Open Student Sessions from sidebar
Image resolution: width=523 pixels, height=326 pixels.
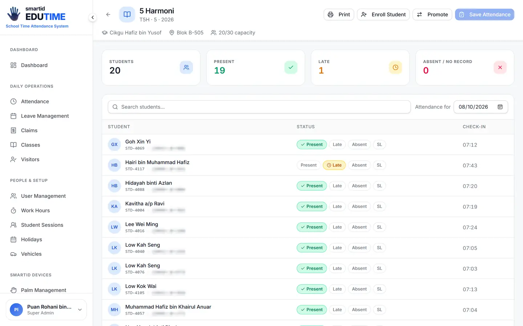coord(42,225)
